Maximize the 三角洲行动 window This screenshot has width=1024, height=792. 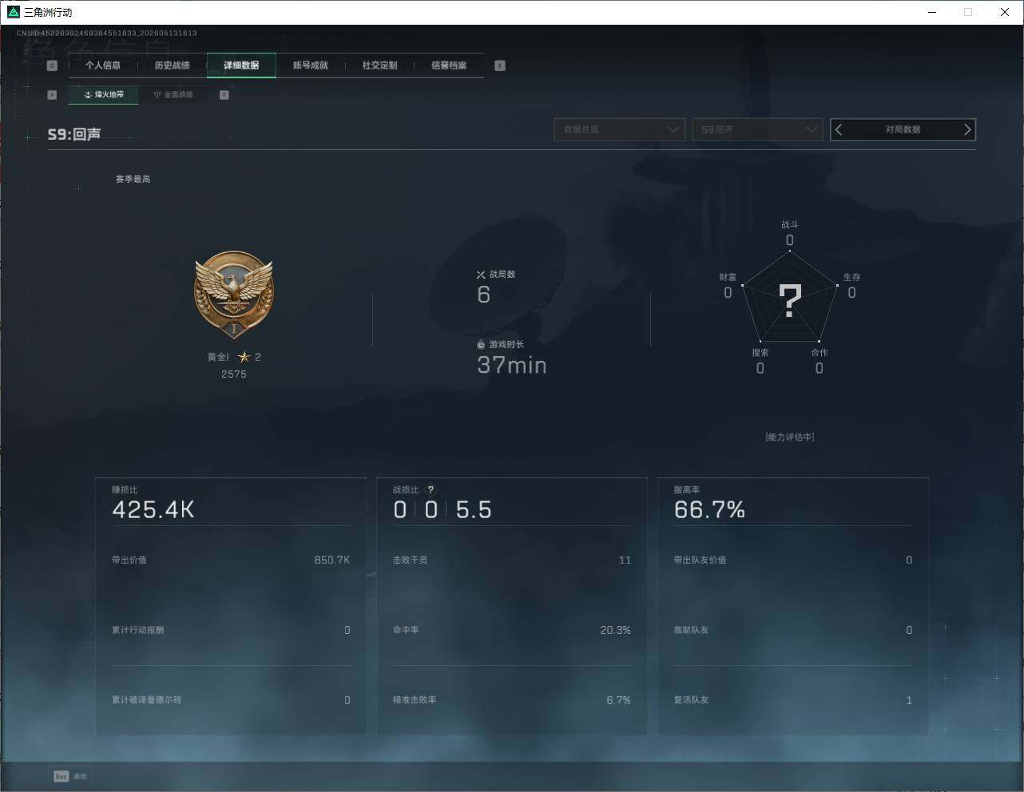[x=968, y=12]
